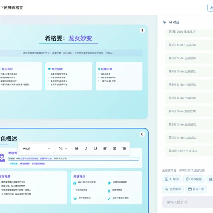This screenshot has width=213, height=213.
Task: Select the 第10张 Slide 生成成功 message
Action: [x=189, y=151]
